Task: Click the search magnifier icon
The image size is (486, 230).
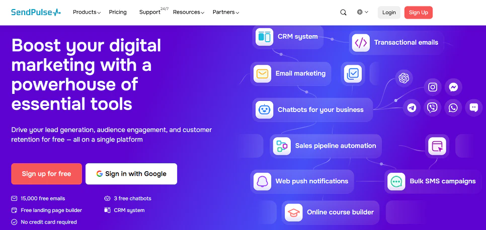Action: click(x=343, y=13)
